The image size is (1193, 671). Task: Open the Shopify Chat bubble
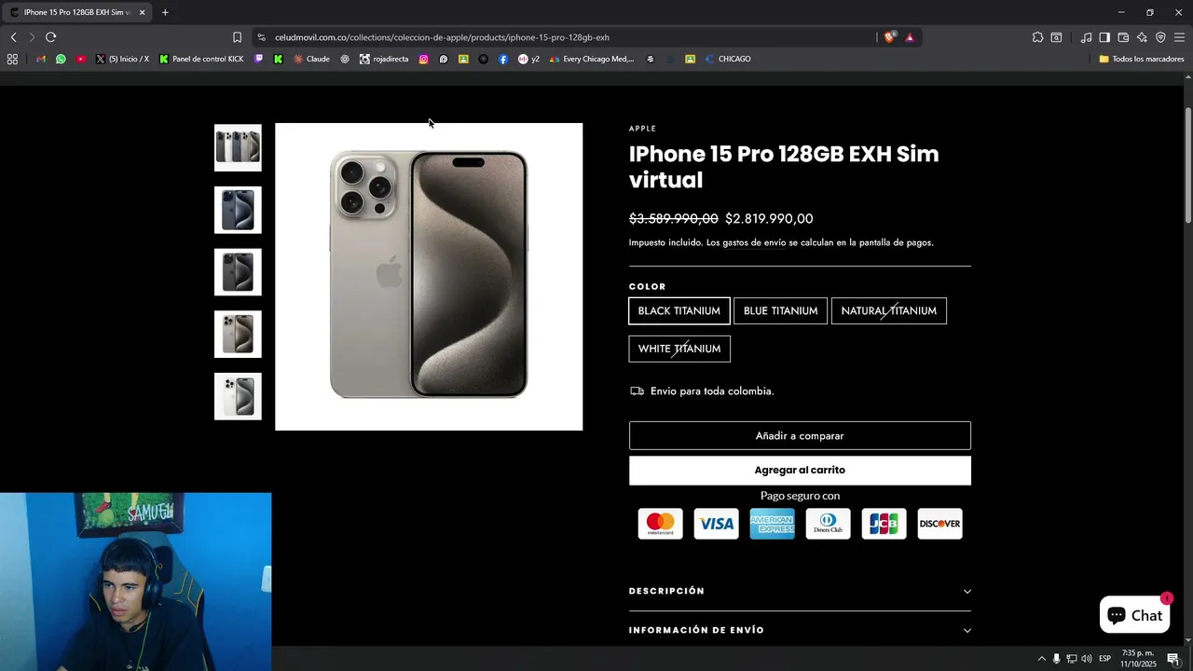1134,615
